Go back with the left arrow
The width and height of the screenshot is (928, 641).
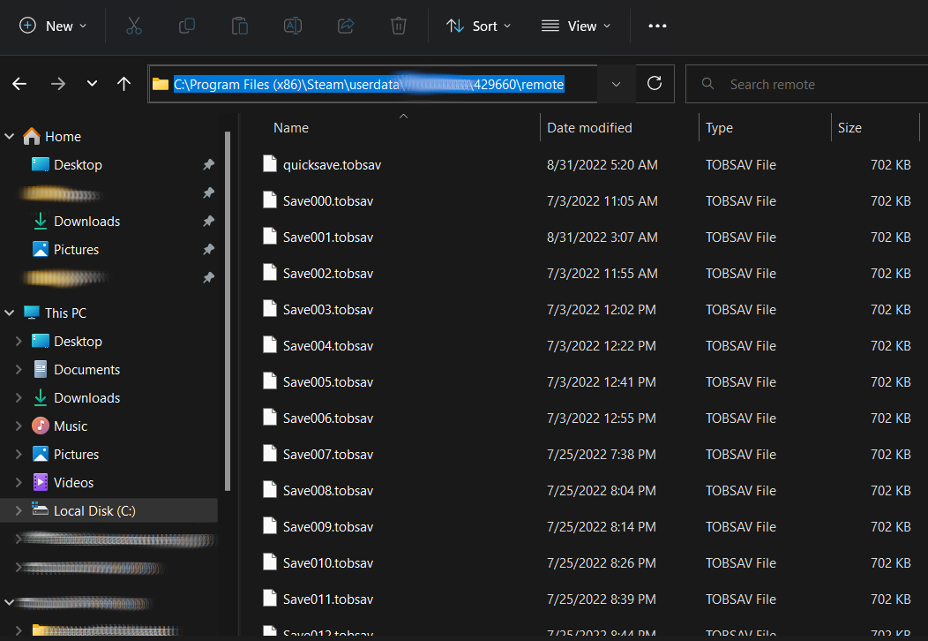click(19, 84)
